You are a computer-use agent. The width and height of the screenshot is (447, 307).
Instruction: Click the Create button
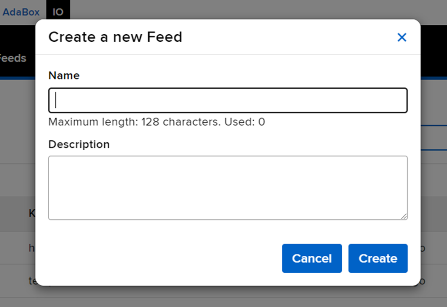click(377, 258)
